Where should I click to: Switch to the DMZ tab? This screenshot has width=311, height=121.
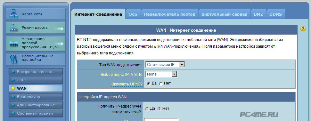[x=258, y=14]
